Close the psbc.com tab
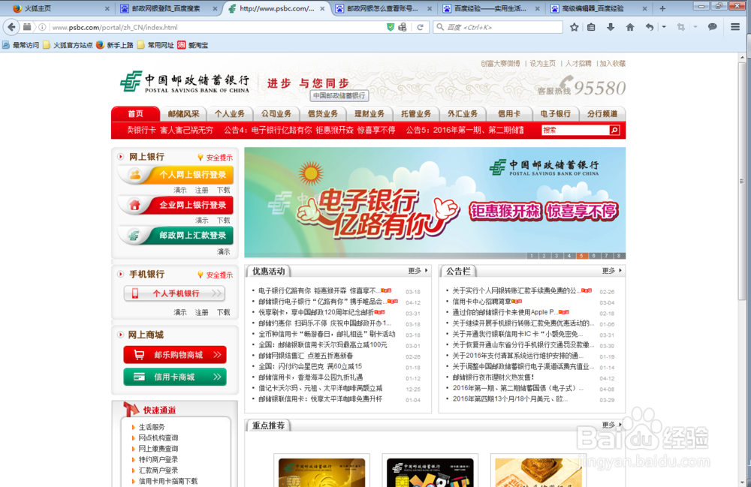The height and width of the screenshot is (487, 751). pyautogui.click(x=322, y=8)
